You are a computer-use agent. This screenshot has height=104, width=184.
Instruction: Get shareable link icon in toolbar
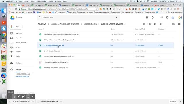[144, 24]
